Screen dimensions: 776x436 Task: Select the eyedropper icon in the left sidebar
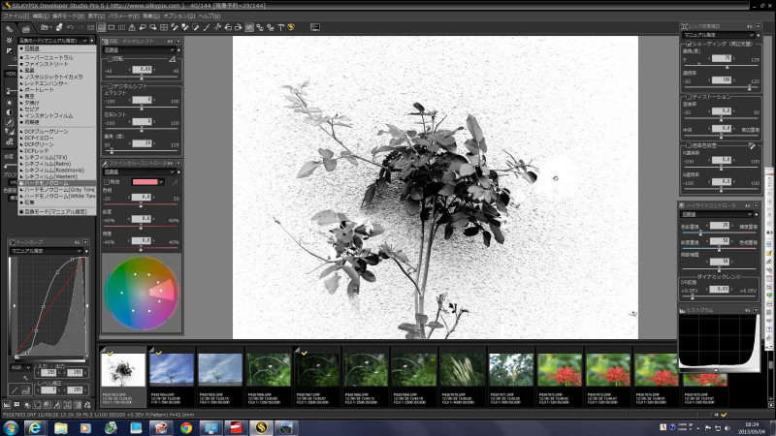(9, 122)
